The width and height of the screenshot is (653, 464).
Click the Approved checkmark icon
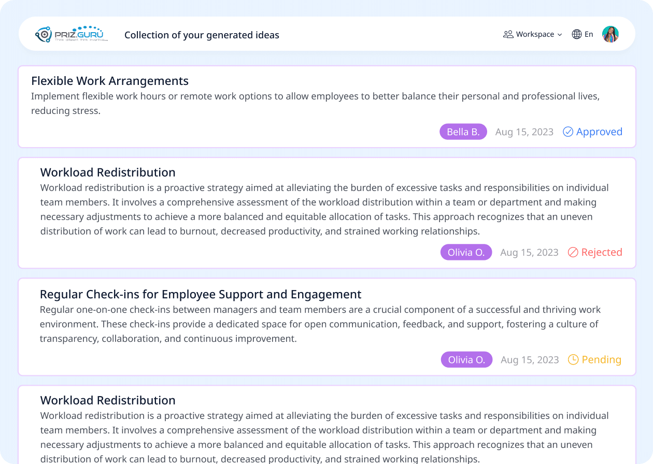568,132
